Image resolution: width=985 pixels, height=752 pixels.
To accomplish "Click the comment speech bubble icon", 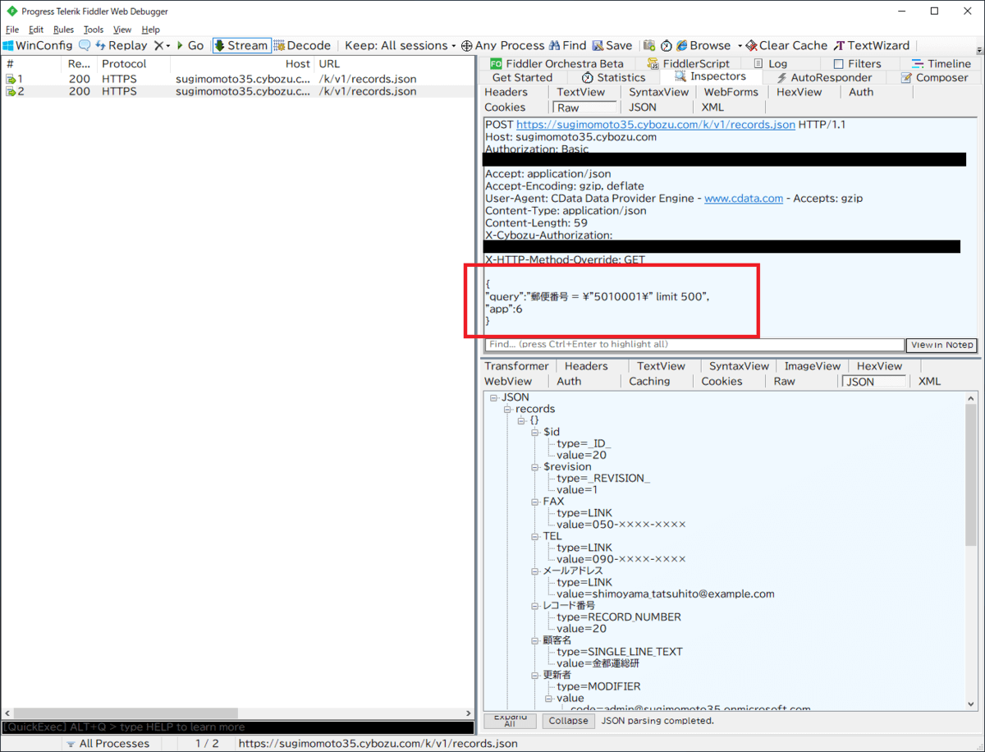I will click(x=85, y=46).
